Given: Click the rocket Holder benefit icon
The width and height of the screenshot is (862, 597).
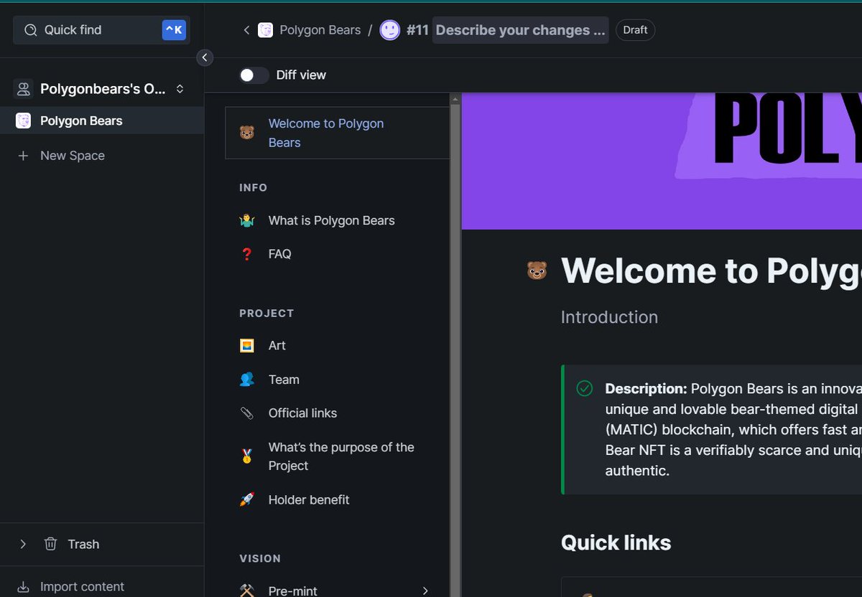Looking at the screenshot, I should (247, 499).
